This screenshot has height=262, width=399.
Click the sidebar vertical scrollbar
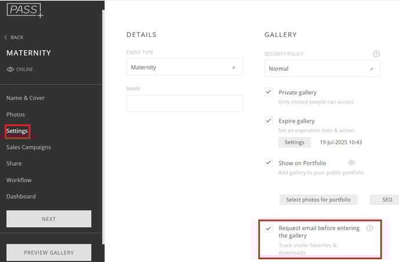click(103, 127)
